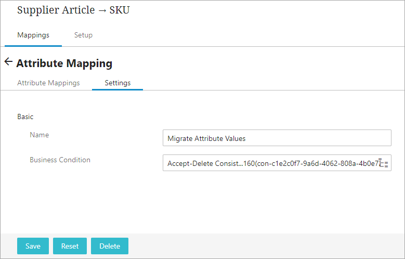Click the Supplier Article → SKU title

click(x=73, y=10)
